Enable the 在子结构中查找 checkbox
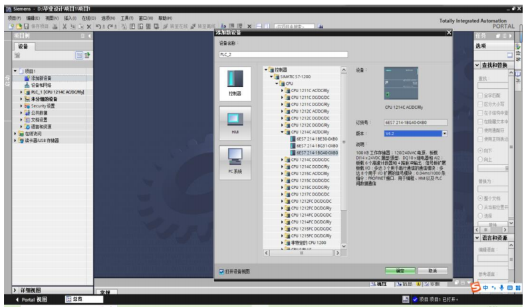The height and width of the screenshot is (307, 524). tap(480, 113)
